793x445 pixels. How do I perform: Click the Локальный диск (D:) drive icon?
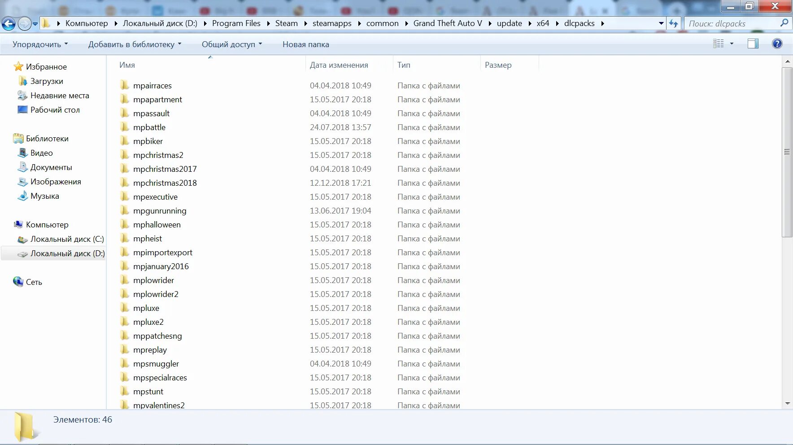[22, 254]
